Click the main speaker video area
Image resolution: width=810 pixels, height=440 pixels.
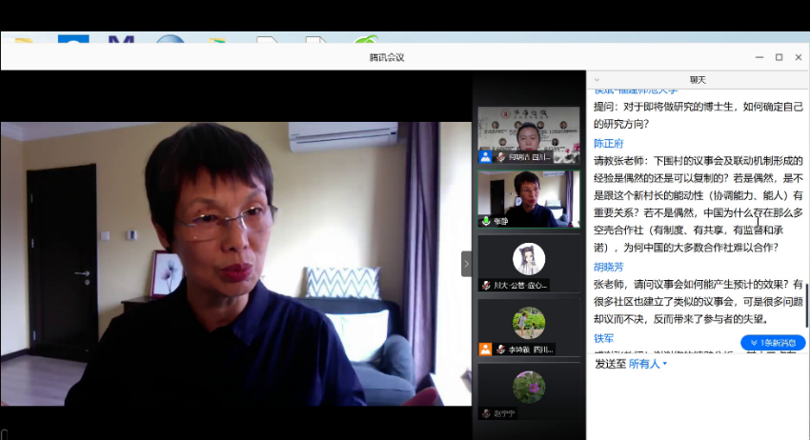pos(236,264)
